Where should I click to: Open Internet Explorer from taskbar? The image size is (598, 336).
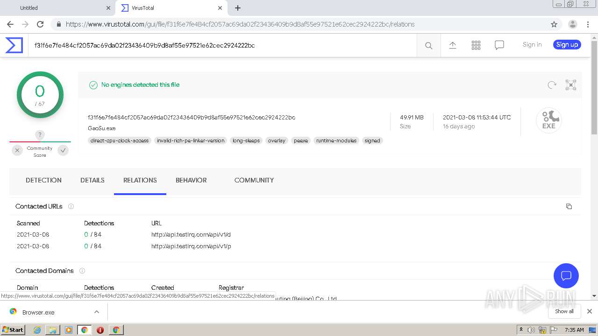click(x=37, y=330)
